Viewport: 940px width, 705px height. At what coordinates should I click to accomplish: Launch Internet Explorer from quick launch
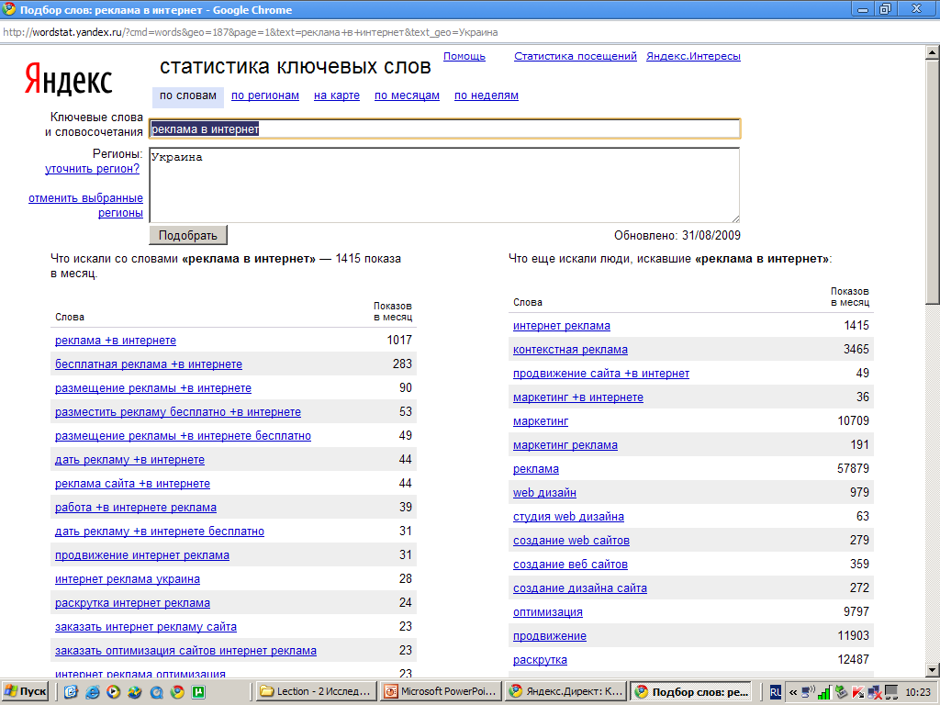tap(93, 692)
